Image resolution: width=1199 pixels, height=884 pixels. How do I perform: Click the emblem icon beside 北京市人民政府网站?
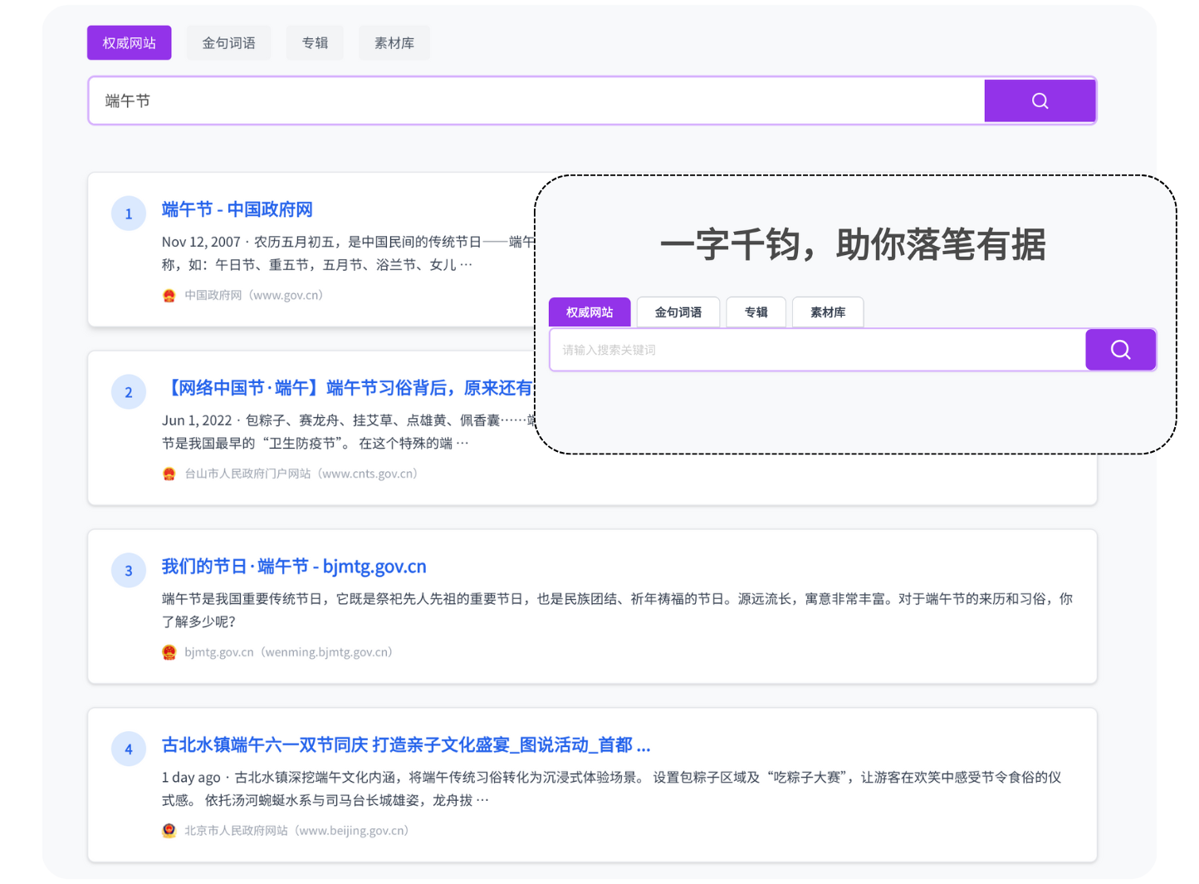click(169, 831)
